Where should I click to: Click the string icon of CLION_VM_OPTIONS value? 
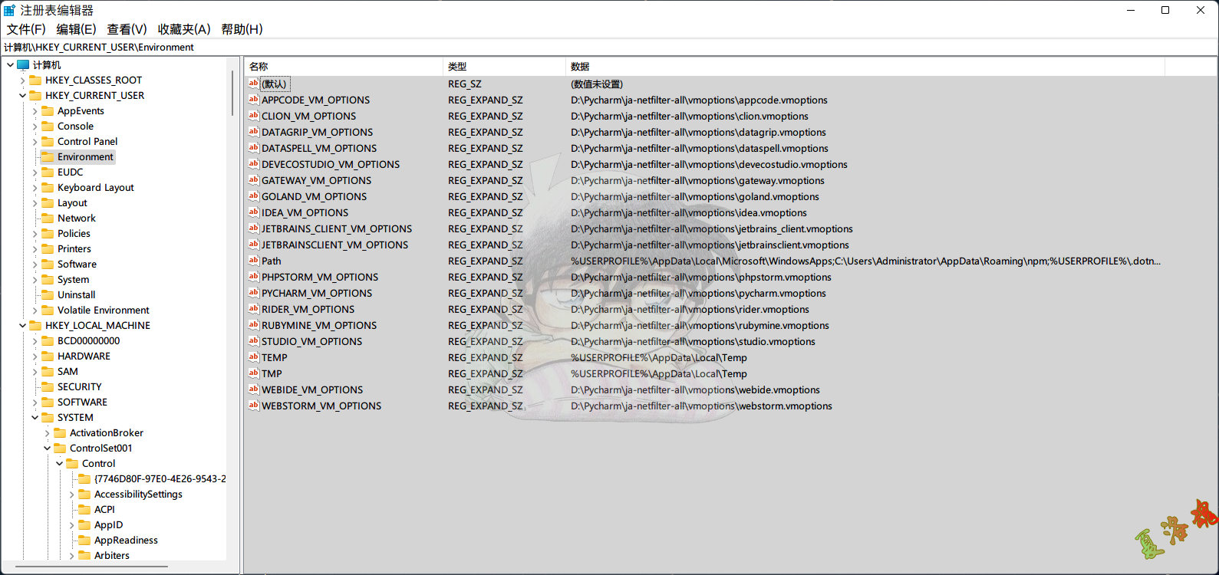click(253, 116)
